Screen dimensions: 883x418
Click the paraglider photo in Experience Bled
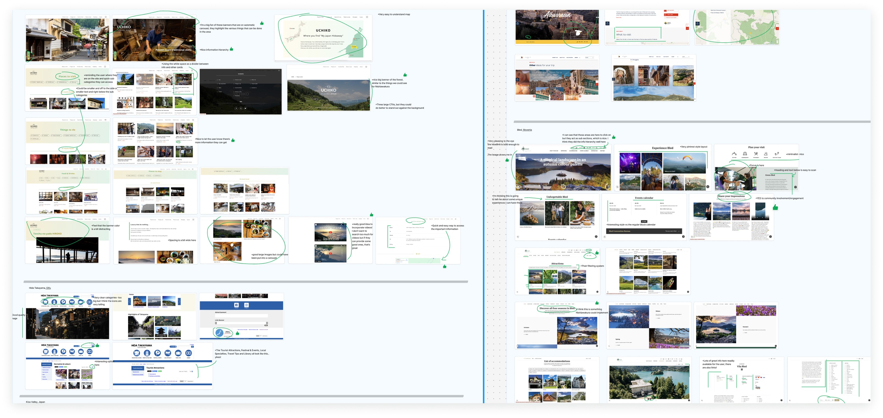684,163
